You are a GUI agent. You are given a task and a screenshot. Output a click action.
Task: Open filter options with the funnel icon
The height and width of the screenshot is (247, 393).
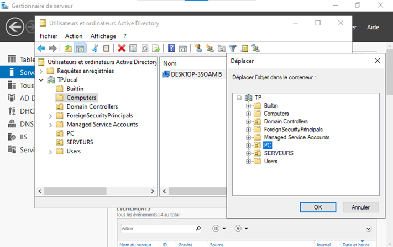point(233,49)
